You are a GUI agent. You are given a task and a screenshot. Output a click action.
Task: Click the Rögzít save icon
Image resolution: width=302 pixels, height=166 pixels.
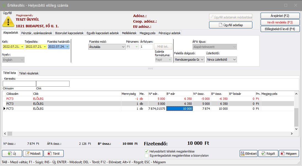coord(264,154)
